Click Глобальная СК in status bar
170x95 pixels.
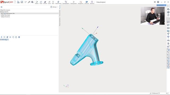(x=155, y=93)
